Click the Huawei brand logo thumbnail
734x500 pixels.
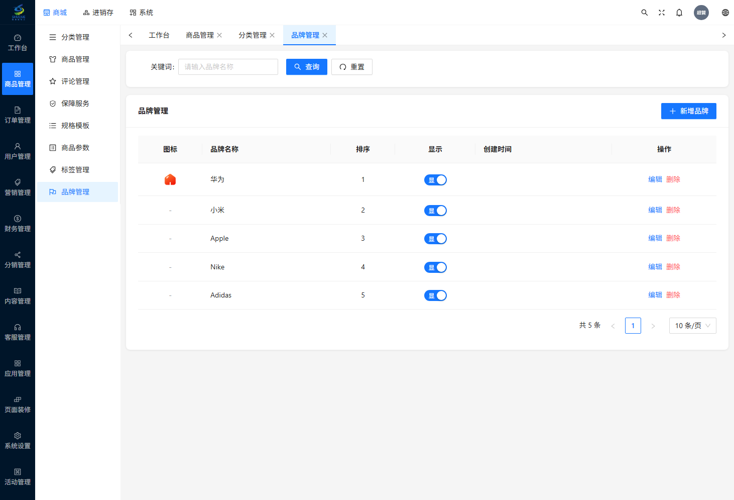click(170, 179)
